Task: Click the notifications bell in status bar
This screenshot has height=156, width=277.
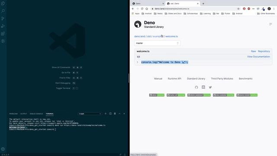Action: pos(125,155)
